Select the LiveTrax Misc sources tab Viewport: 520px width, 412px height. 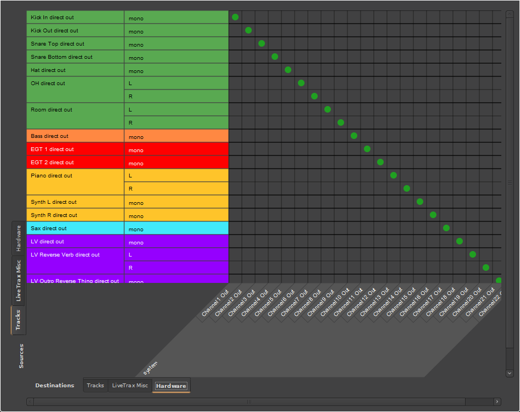[19, 280]
